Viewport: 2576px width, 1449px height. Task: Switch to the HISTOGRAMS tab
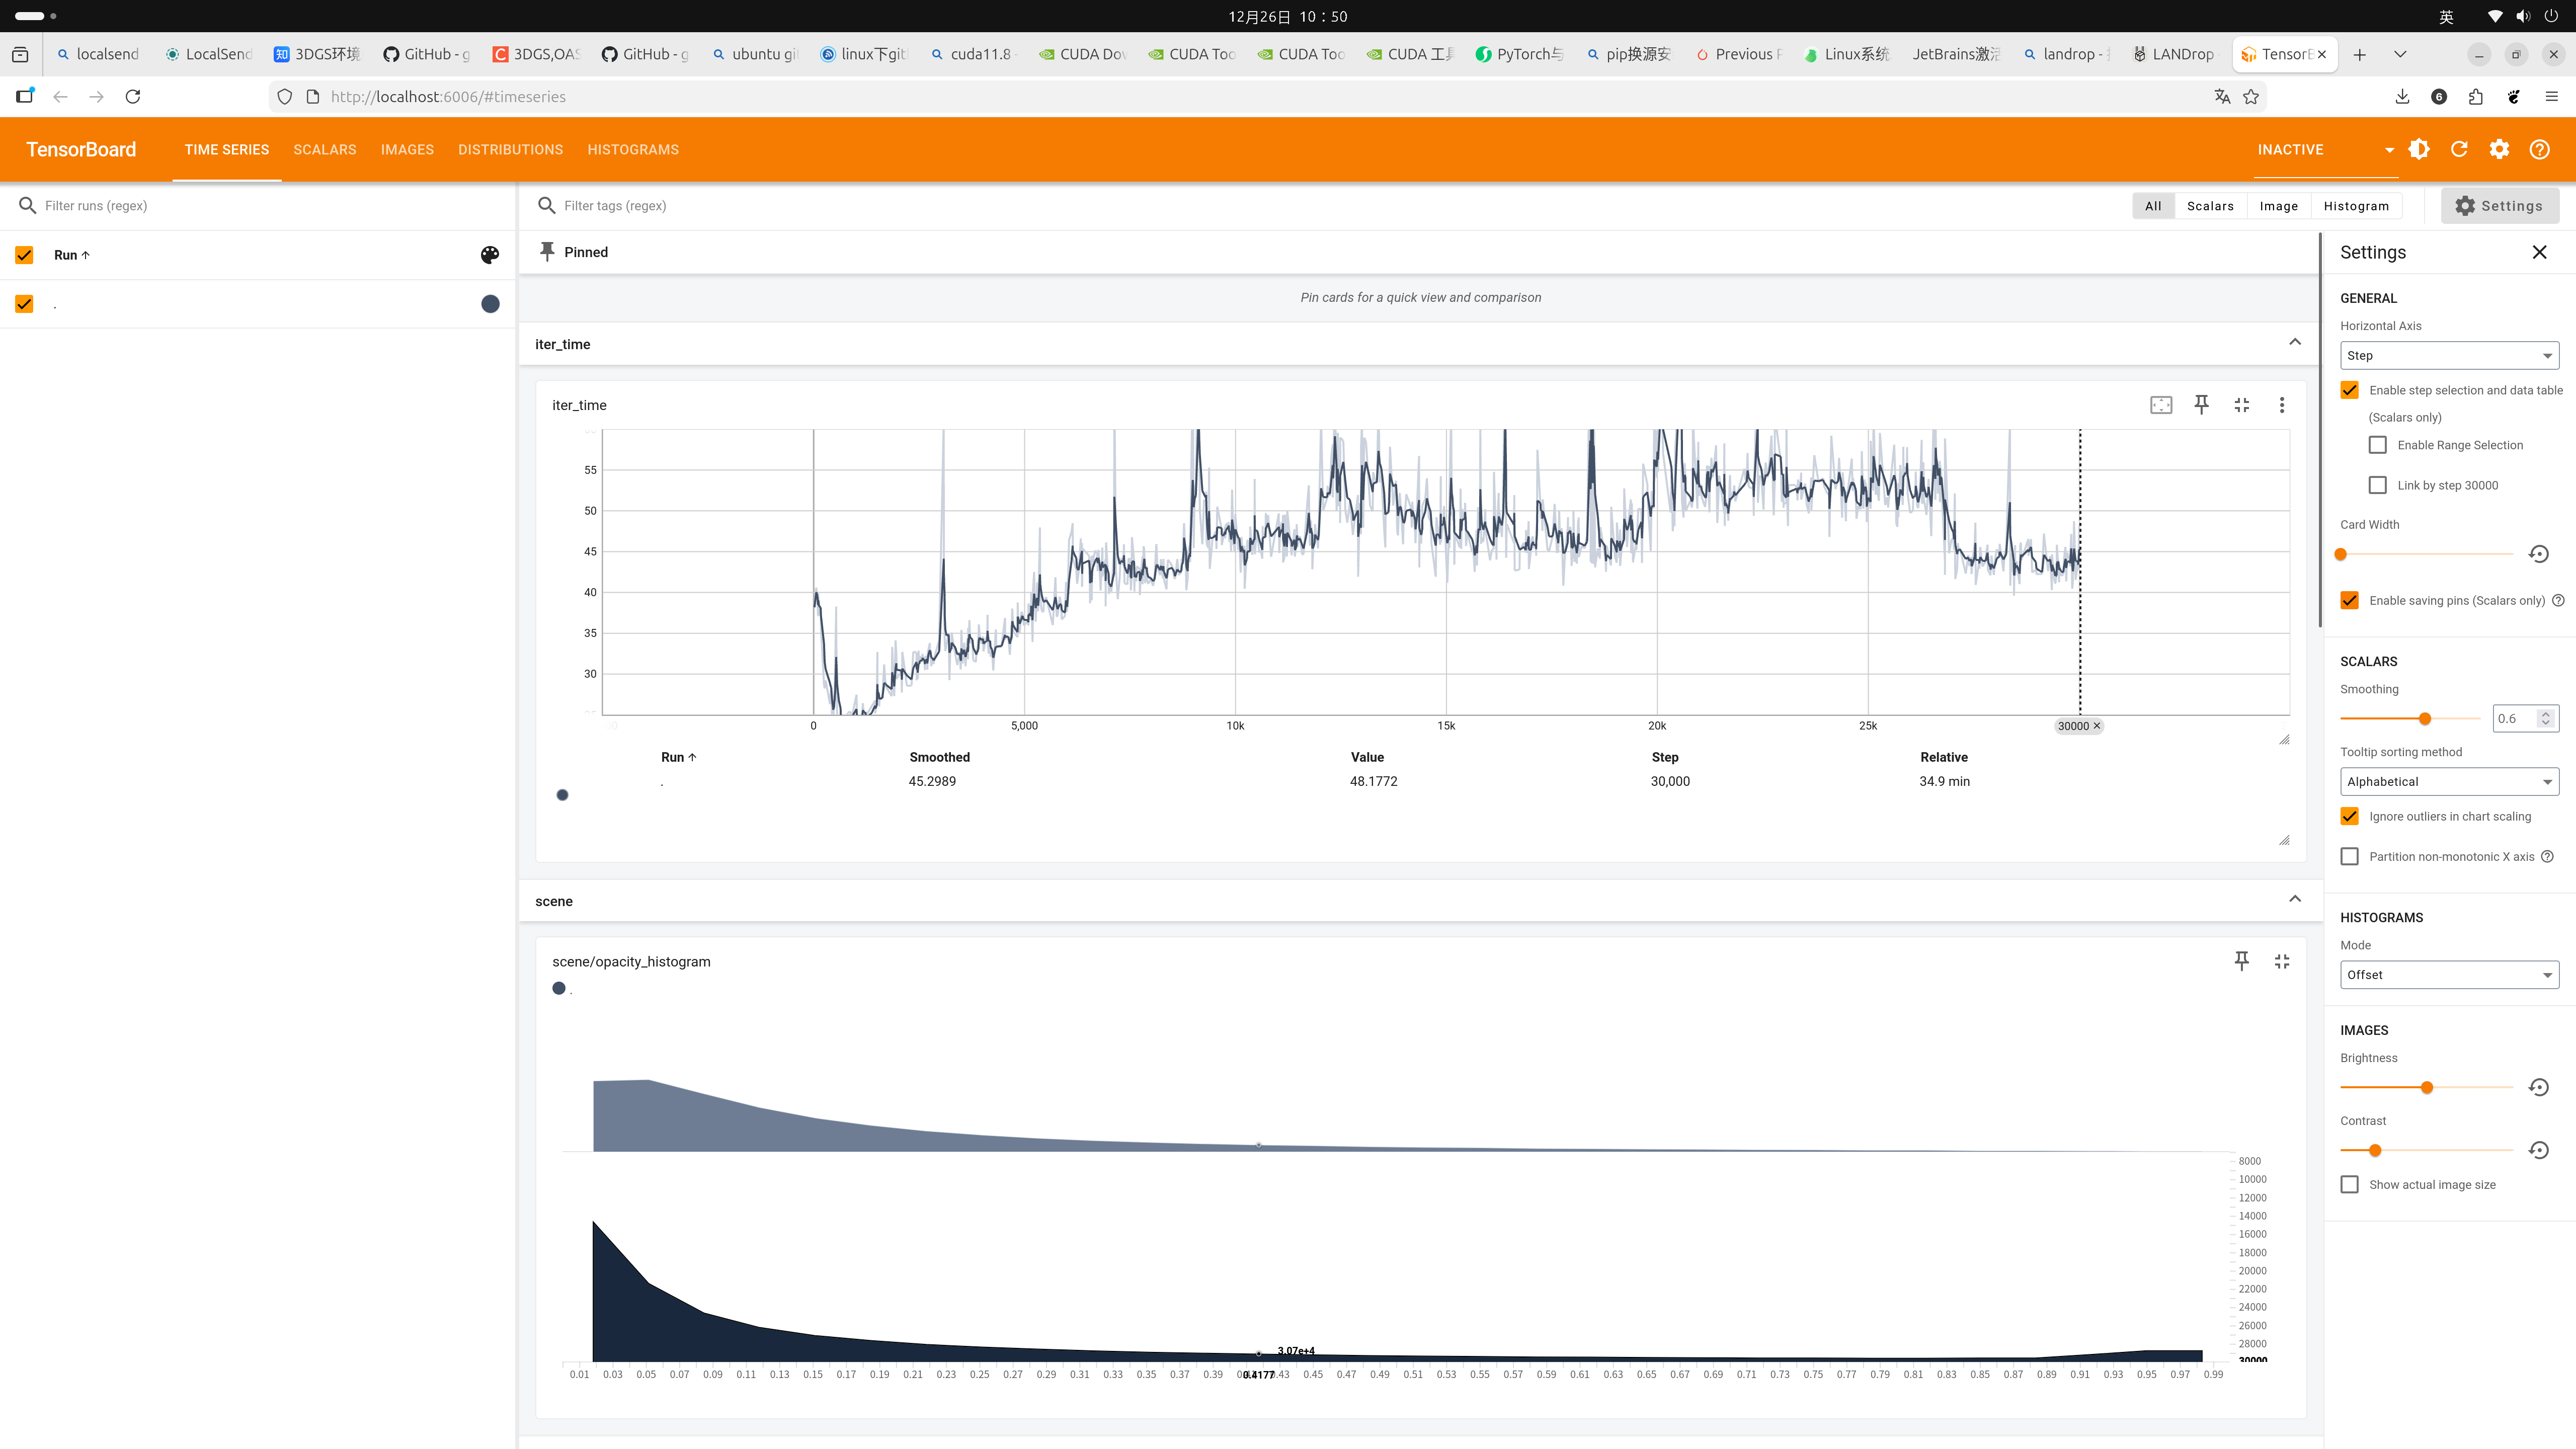coord(632,149)
